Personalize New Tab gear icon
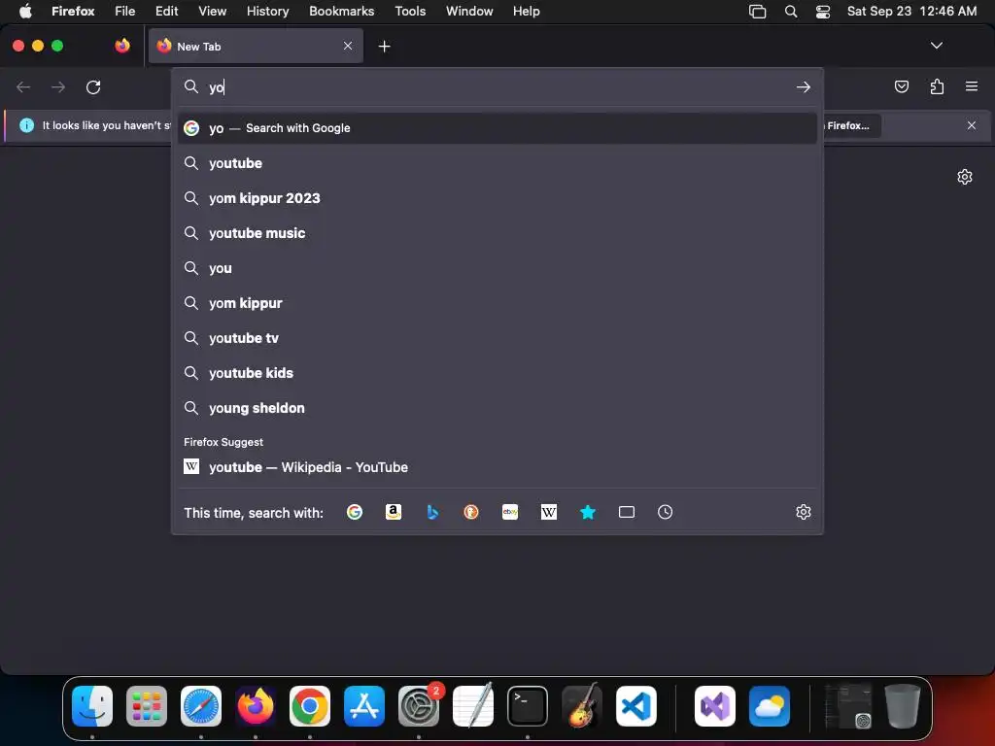Image resolution: width=995 pixels, height=746 pixels. tap(965, 177)
